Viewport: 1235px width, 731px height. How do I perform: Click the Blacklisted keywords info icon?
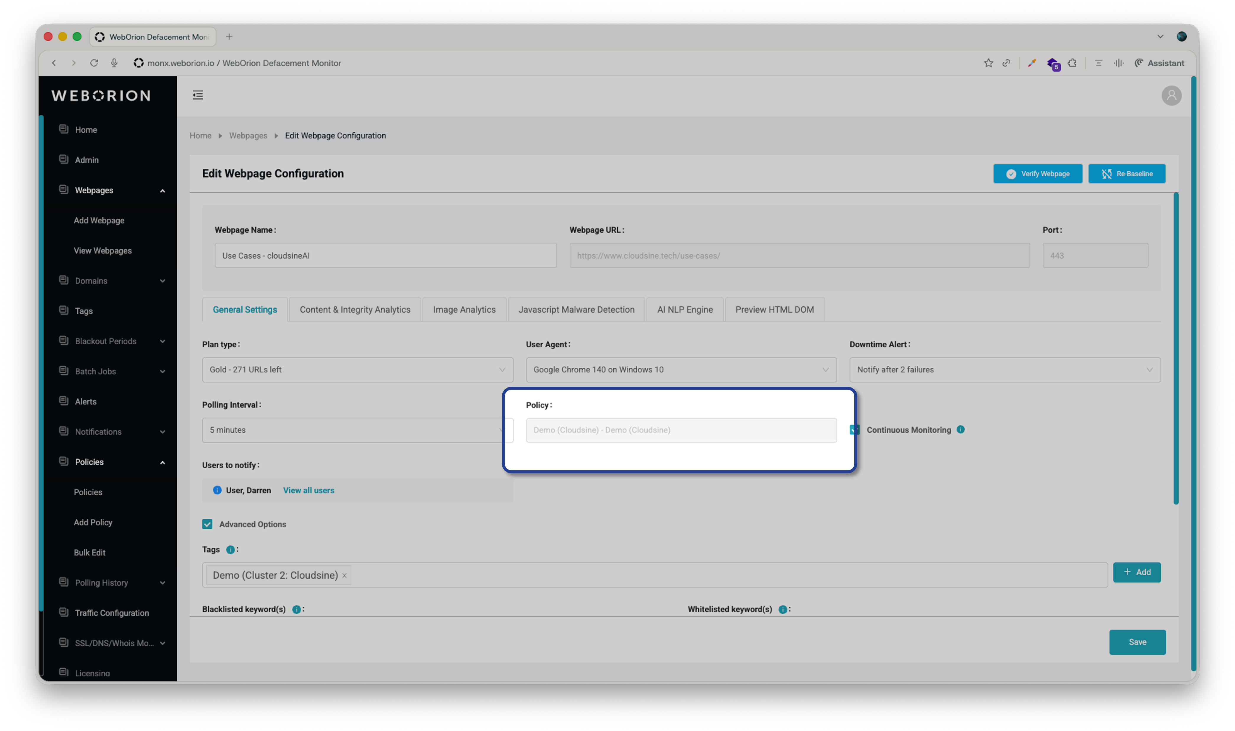tap(297, 609)
